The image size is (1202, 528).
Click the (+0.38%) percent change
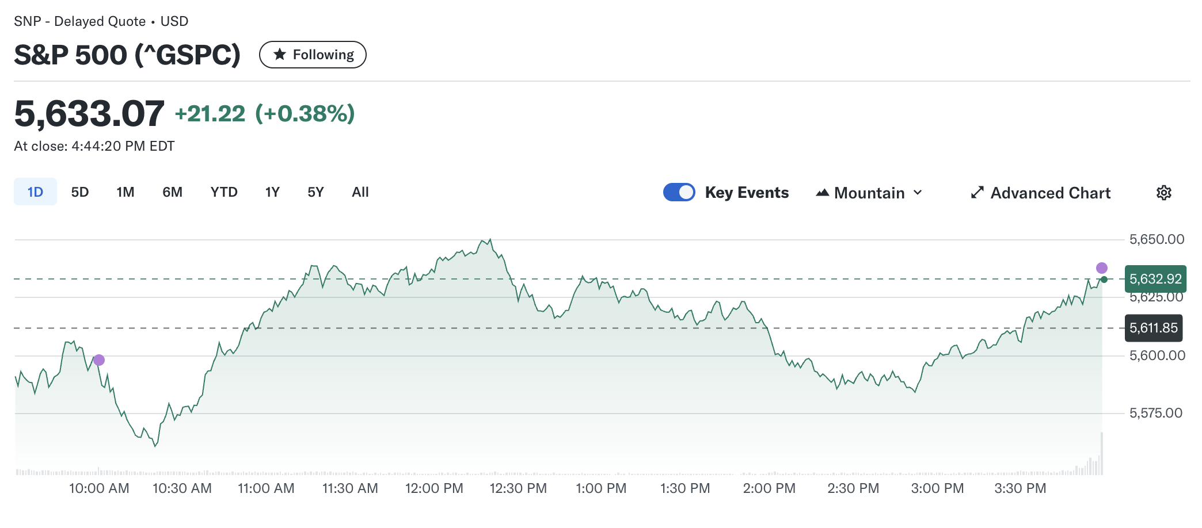305,114
